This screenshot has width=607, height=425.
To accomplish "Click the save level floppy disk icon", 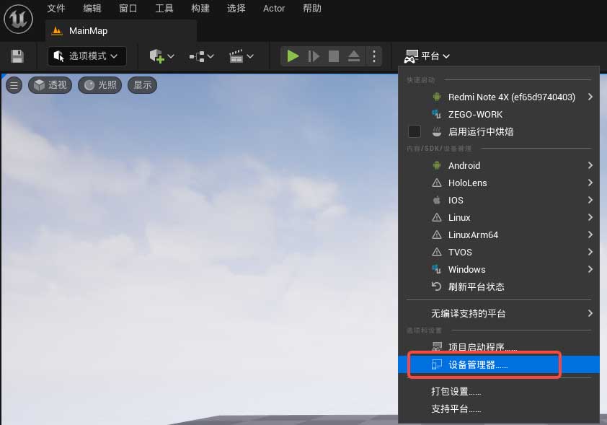I will tap(17, 56).
